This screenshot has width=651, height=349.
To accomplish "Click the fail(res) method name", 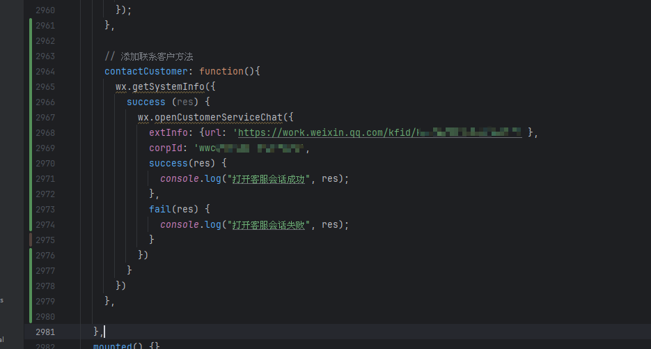I will 160,210.
